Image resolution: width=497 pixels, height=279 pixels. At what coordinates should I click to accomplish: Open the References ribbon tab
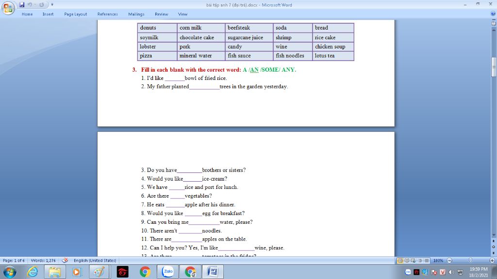coord(107,14)
